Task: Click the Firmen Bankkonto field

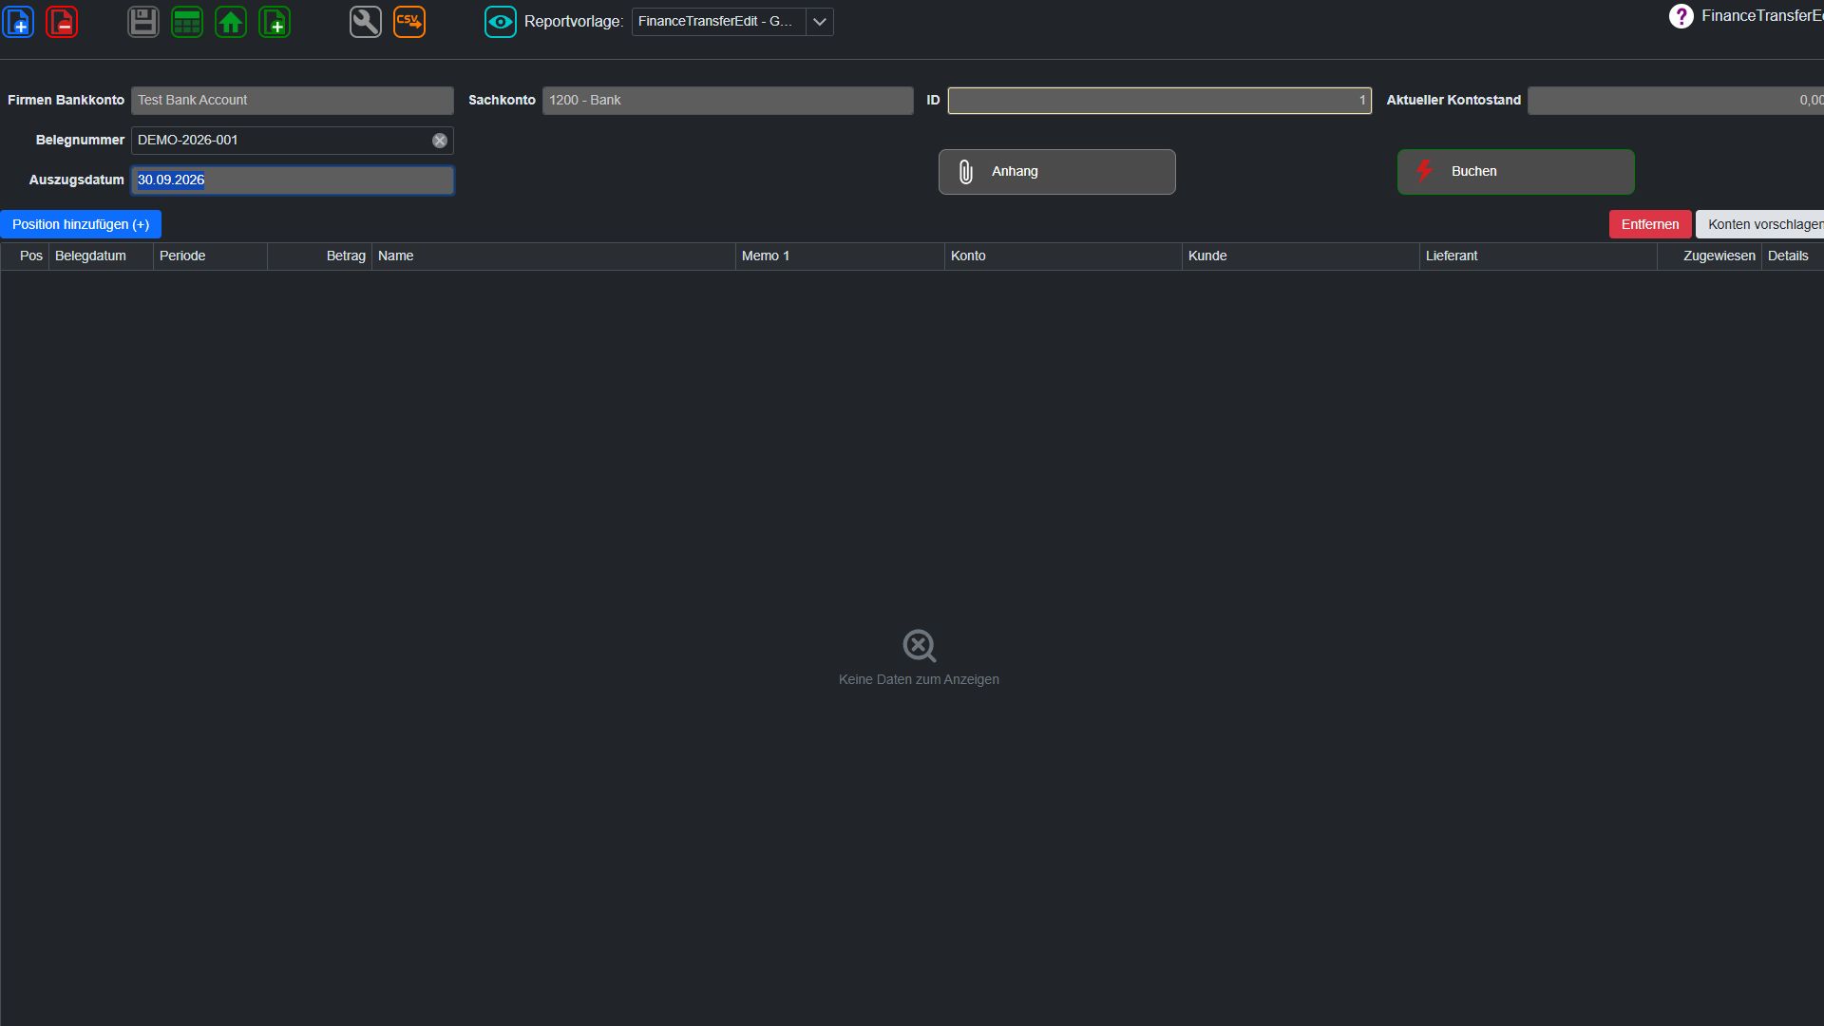Action: pyautogui.click(x=293, y=101)
